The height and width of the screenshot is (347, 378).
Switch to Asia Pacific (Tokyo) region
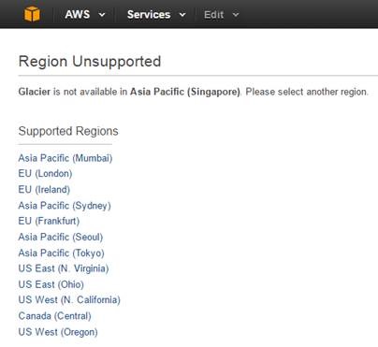(61, 253)
